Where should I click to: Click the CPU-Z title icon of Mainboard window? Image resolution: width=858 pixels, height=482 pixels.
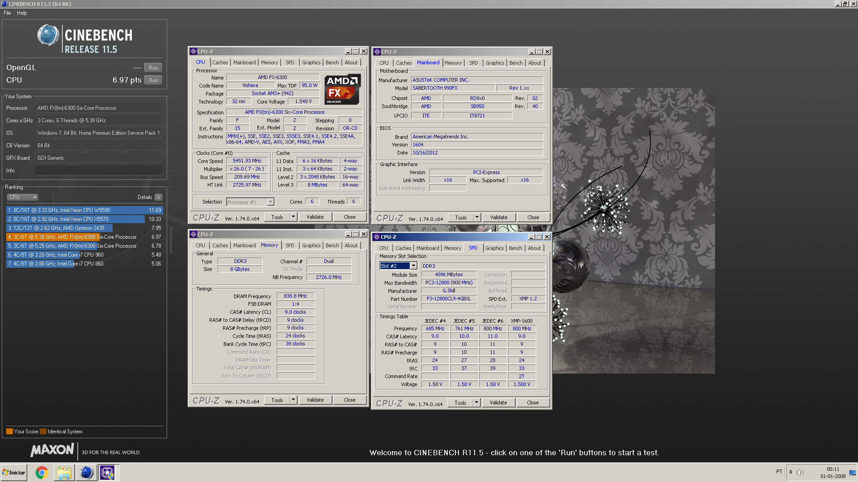pos(377,52)
